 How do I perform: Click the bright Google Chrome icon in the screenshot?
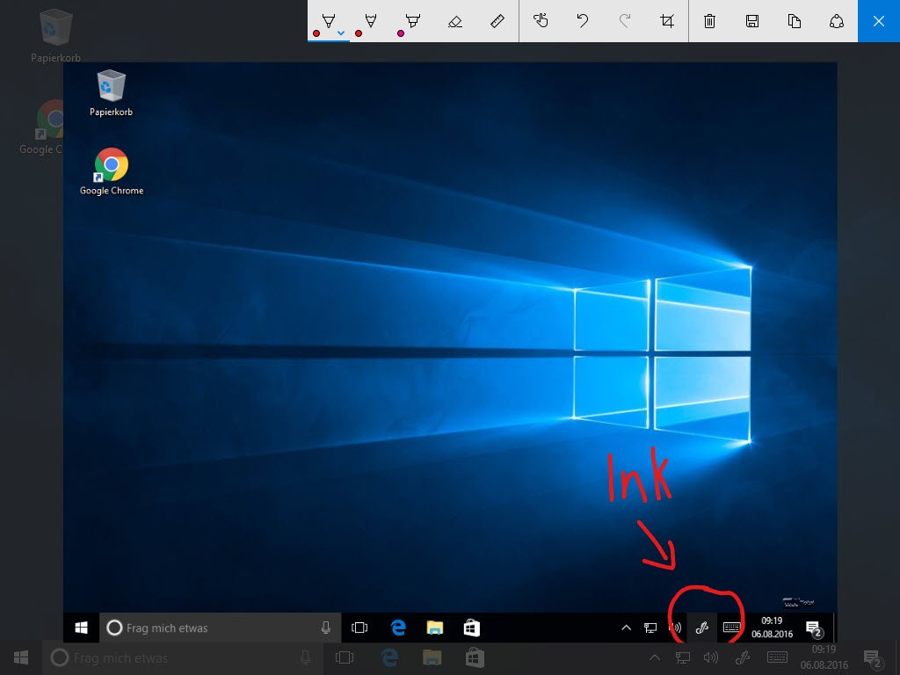tap(112, 165)
